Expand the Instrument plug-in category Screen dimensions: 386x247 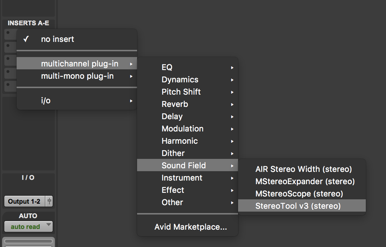187,178
